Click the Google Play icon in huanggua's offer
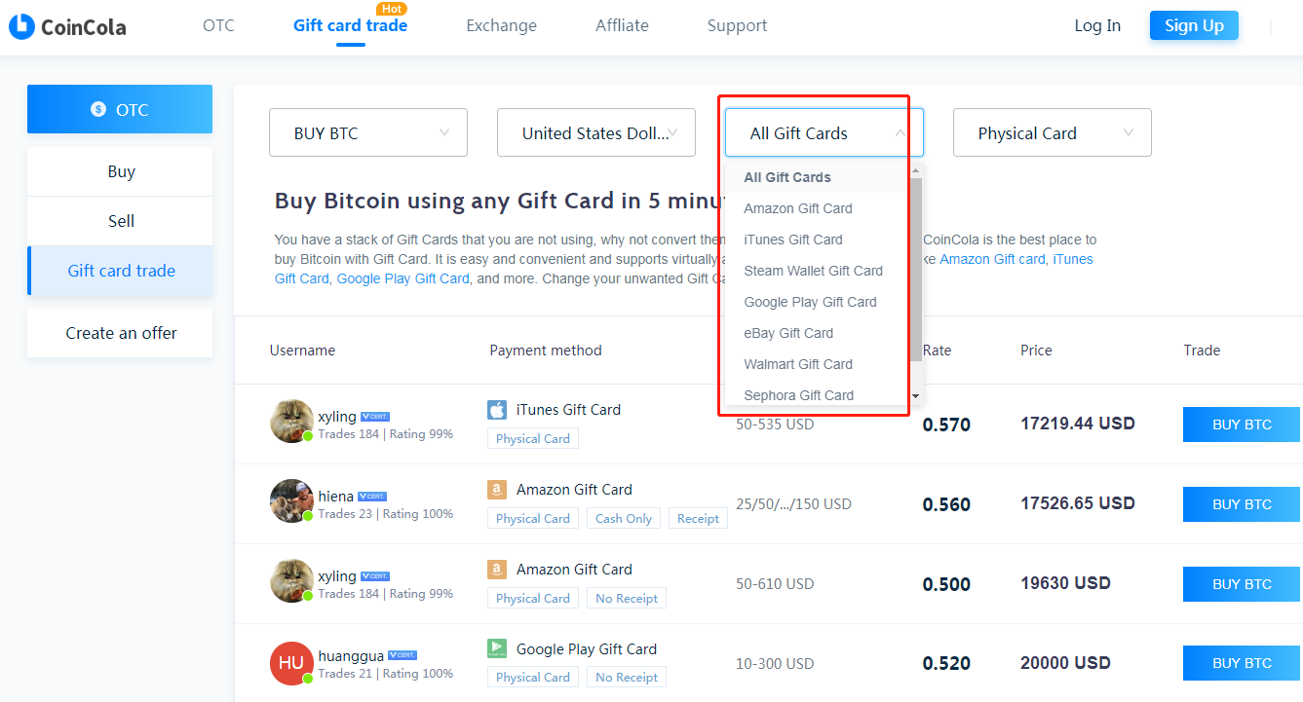This screenshot has height=702, width=1303. 497,648
